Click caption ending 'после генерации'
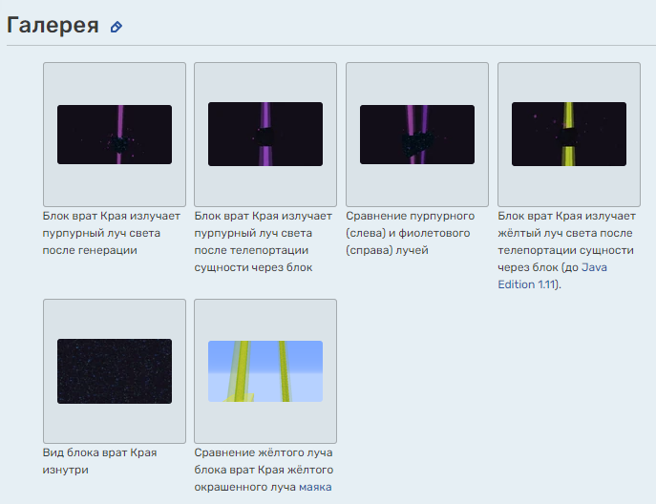656x504 pixels. click(x=112, y=233)
